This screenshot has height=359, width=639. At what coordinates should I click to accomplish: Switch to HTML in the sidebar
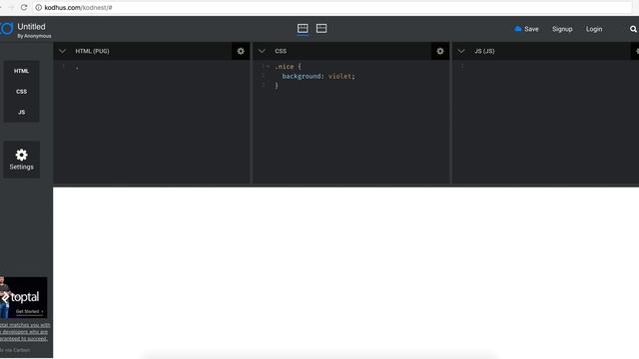click(x=22, y=71)
